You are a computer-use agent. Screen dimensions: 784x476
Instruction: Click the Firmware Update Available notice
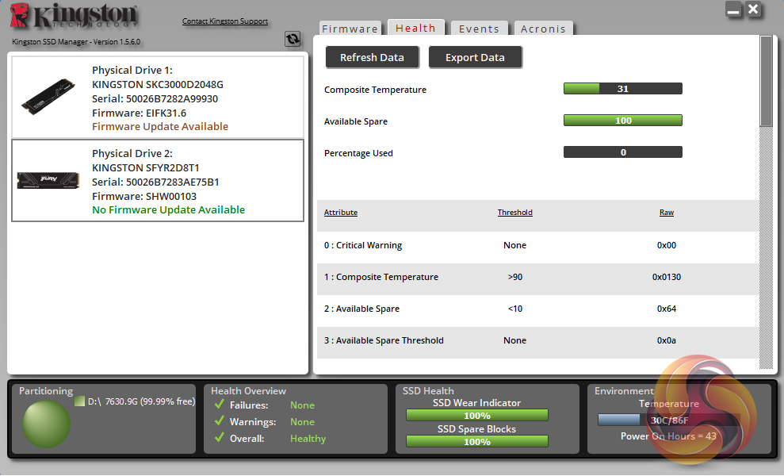[x=160, y=127]
